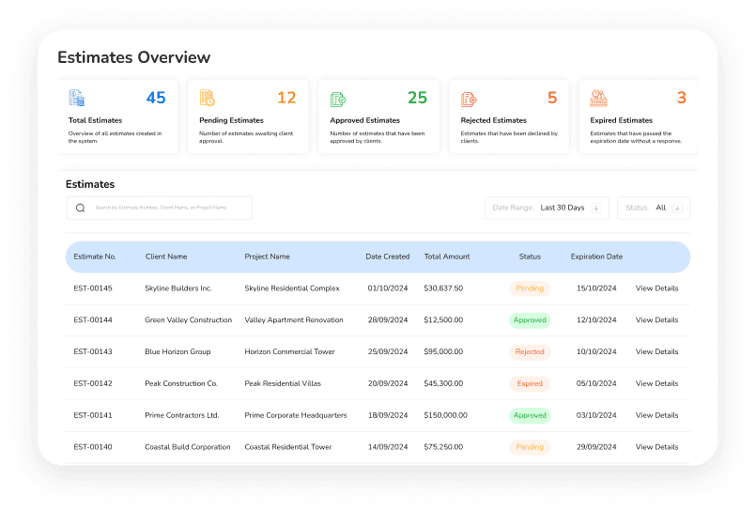Screen dimensions: 756x512
Task: Sort by Estimate No. column header
Action: pyautogui.click(x=95, y=256)
